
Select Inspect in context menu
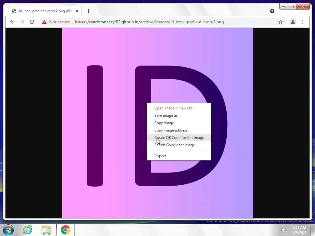tap(179, 156)
